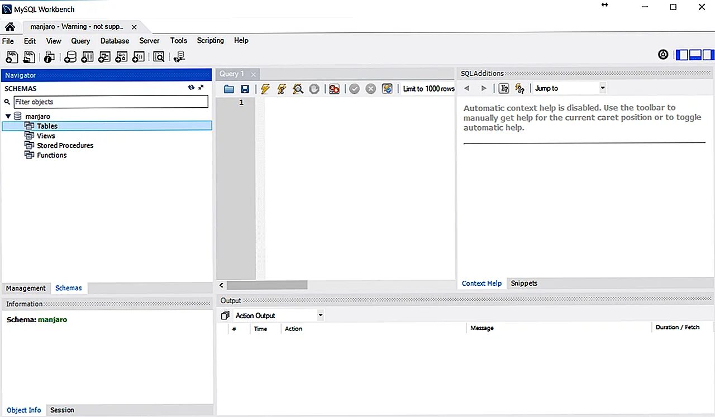Screen dimensions: 715x417
Task: Collapse the schemas panel arrows icon
Action: tap(201, 88)
